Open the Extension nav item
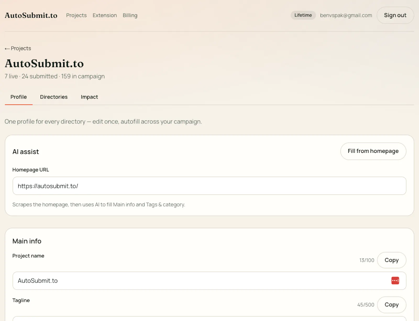The width and height of the screenshot is (419, 321). 104,15
